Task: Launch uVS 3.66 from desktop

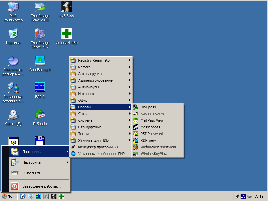Action: tap(67, 10)
